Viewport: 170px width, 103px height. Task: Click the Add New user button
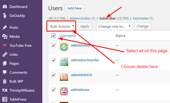pyautogui.click(x=75, y=8)
